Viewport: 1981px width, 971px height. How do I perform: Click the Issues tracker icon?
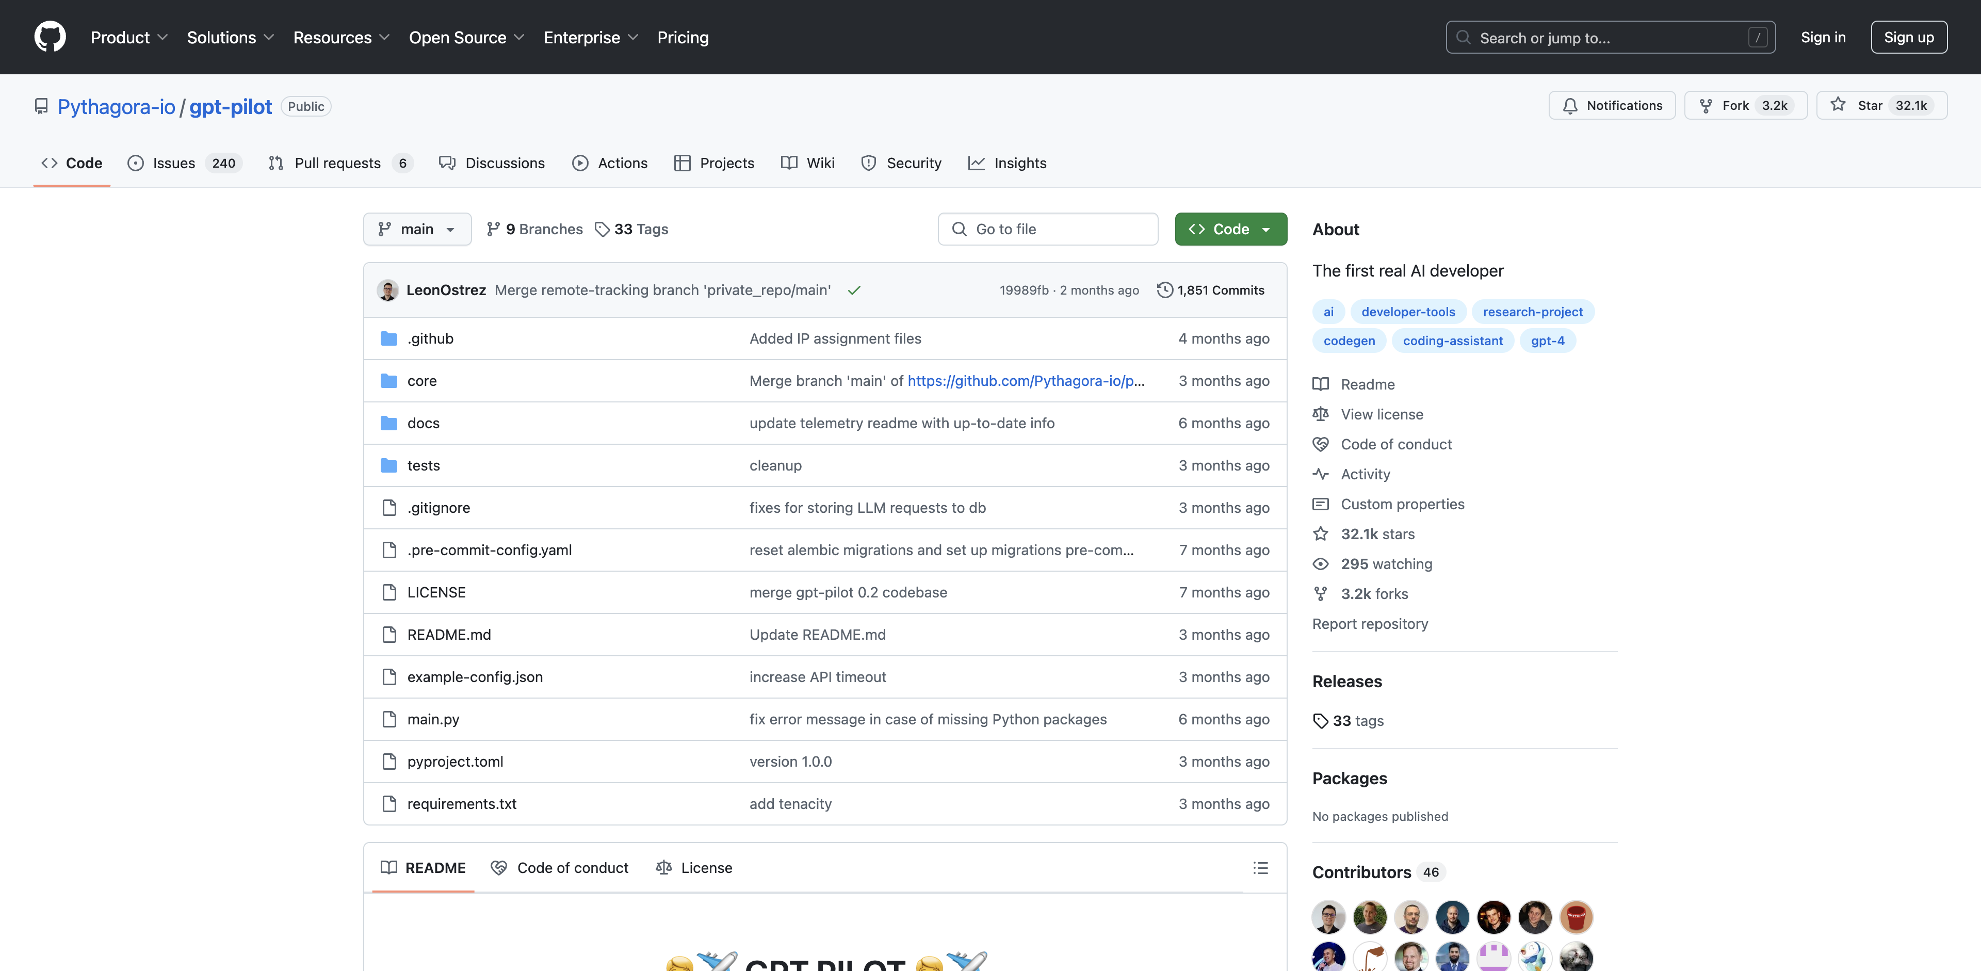pyautogui.click(x=135, y=162)
